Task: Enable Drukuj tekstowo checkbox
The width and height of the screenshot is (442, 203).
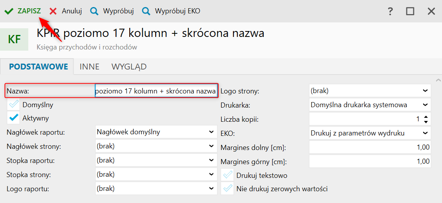Action: pyautogui.click(x=227, y=175)
